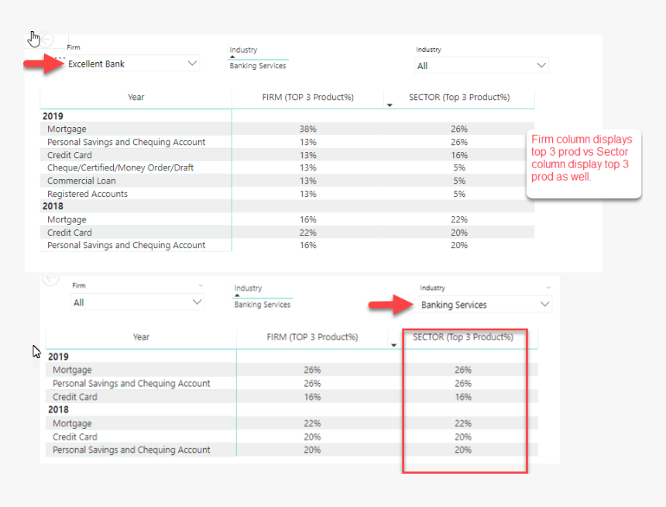This screenshot has height=507, width=666.
Task: Open more options ellipsis beside Firm slicer
Action: tap(60, 57)
